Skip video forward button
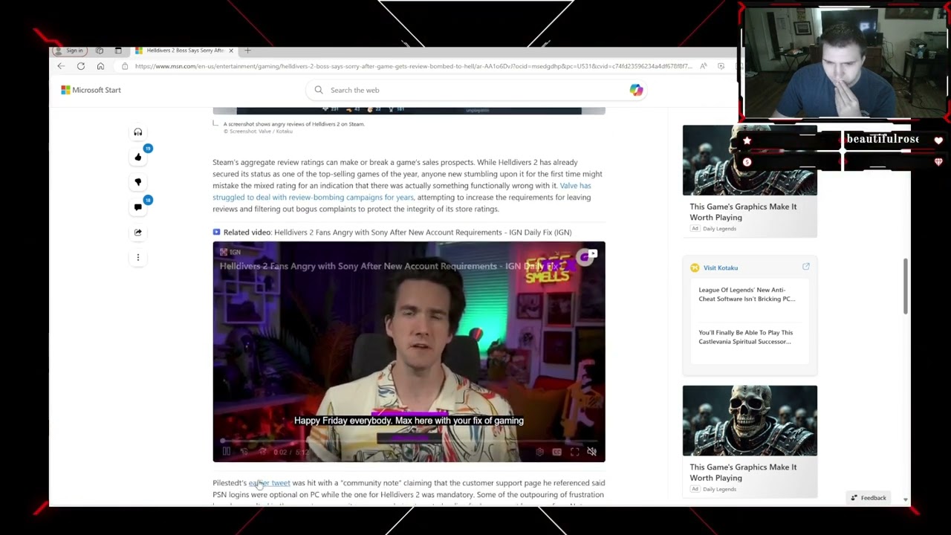Screen dimensions: 951x535 click(x=262, y=451)
